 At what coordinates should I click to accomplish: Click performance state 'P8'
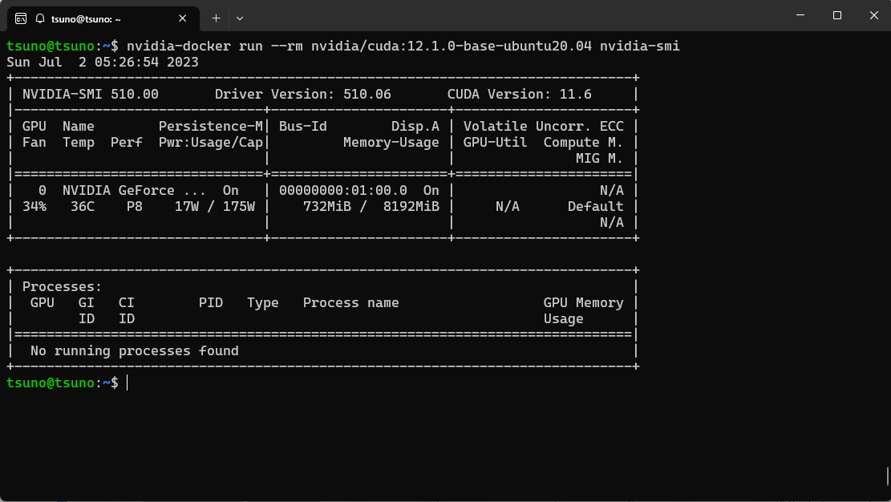coord(134,206)
